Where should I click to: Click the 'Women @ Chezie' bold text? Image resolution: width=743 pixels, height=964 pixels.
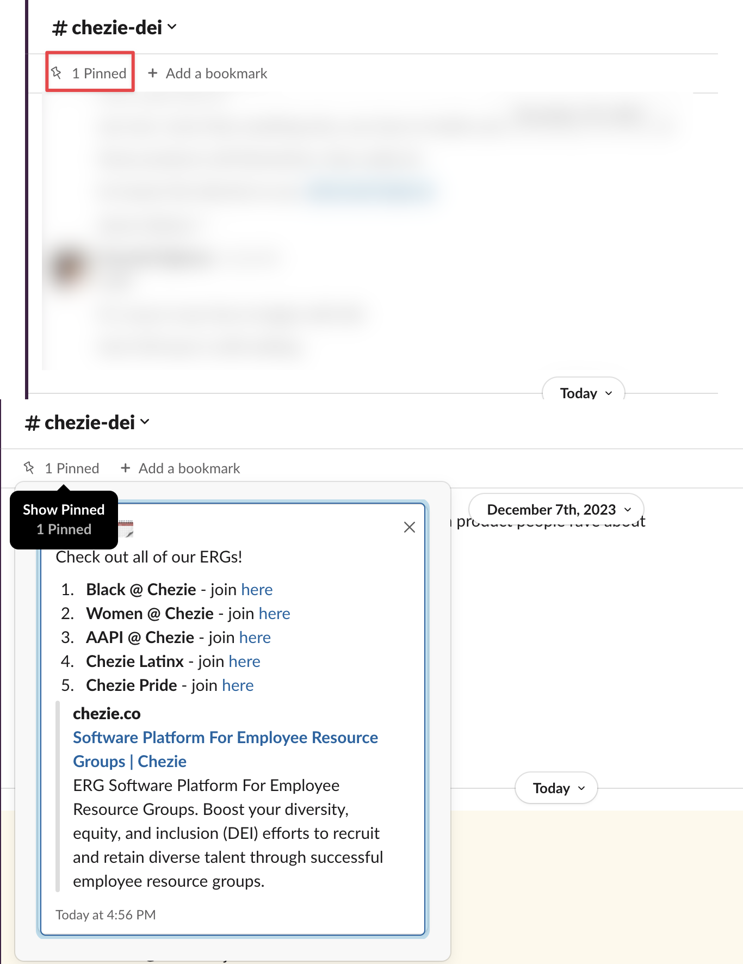pos(150,614)
